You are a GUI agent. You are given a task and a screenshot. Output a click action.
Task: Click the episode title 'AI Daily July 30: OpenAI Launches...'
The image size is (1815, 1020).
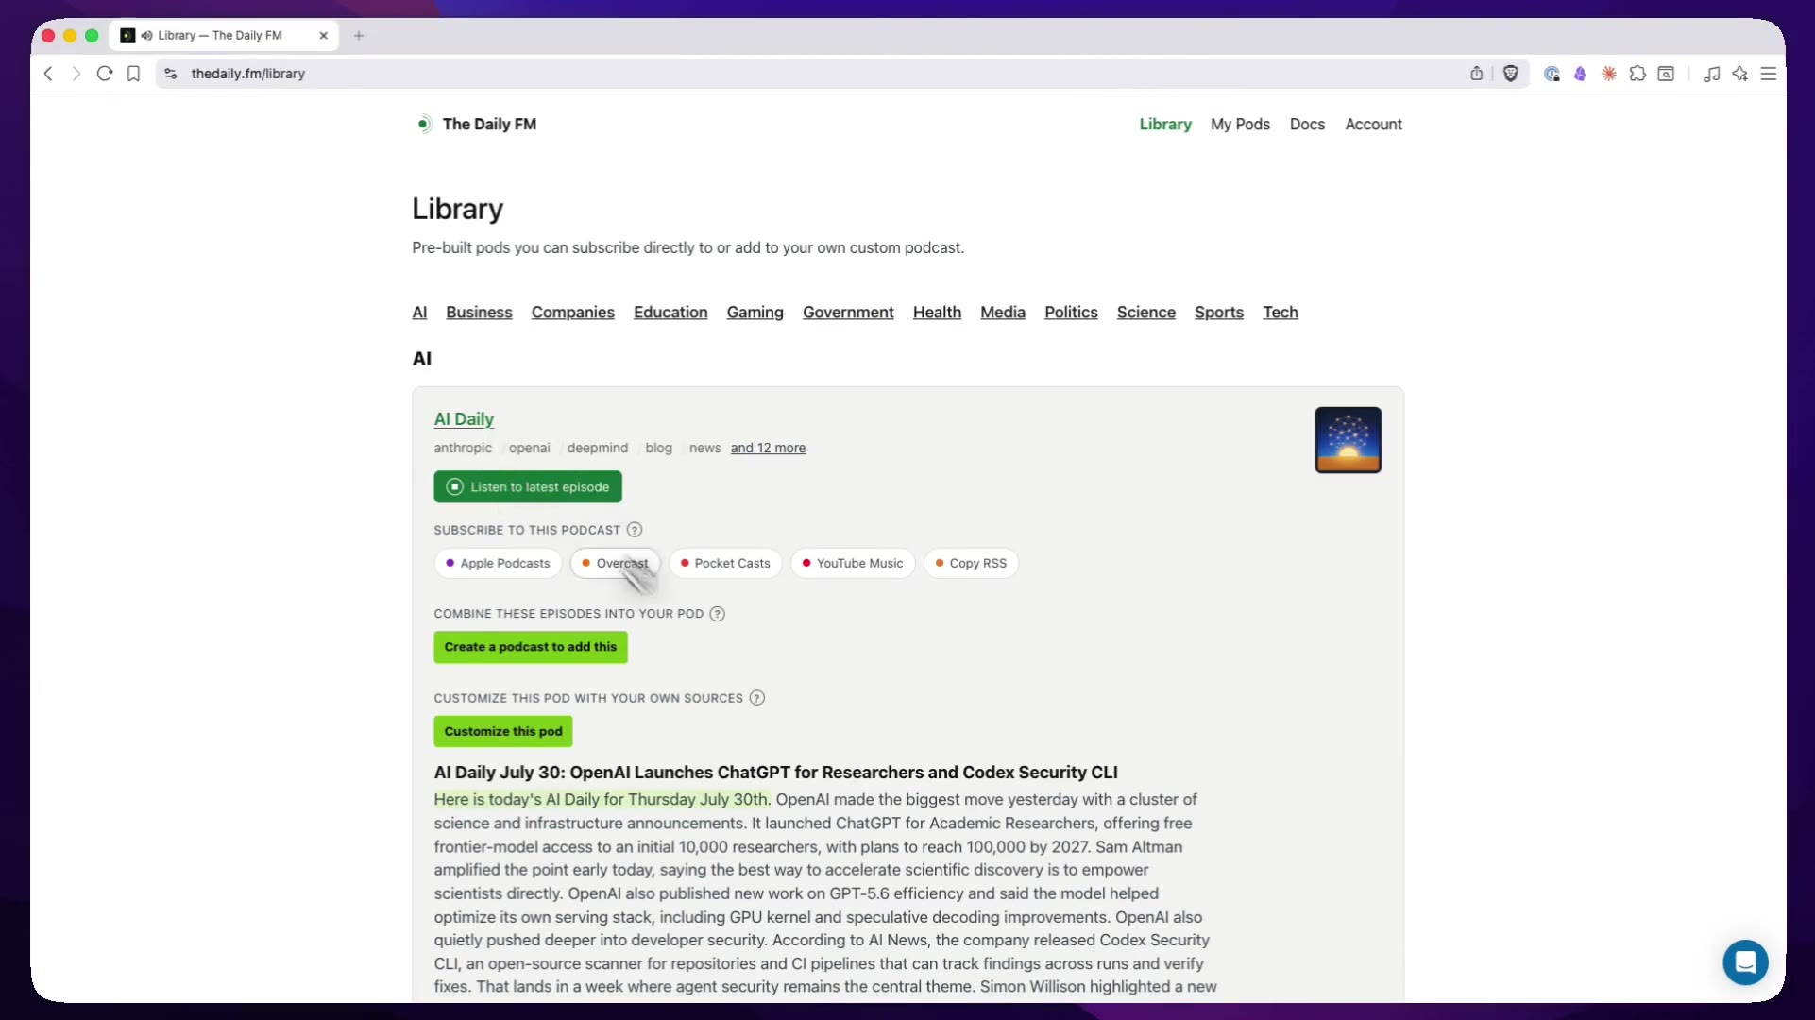coord(775,773)
